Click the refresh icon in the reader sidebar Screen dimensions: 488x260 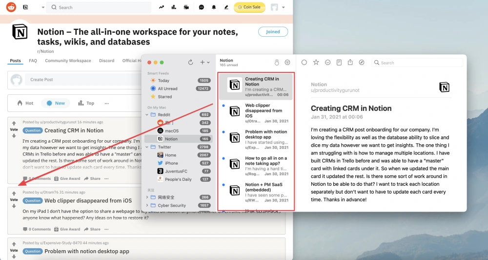190,63
